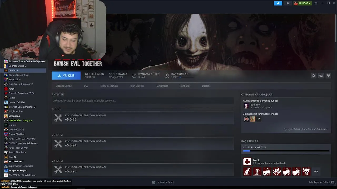Click the wrench icon beside v6.0.24
The height and width of the screenshot is (189, 337).
click(x=58, y=144)
